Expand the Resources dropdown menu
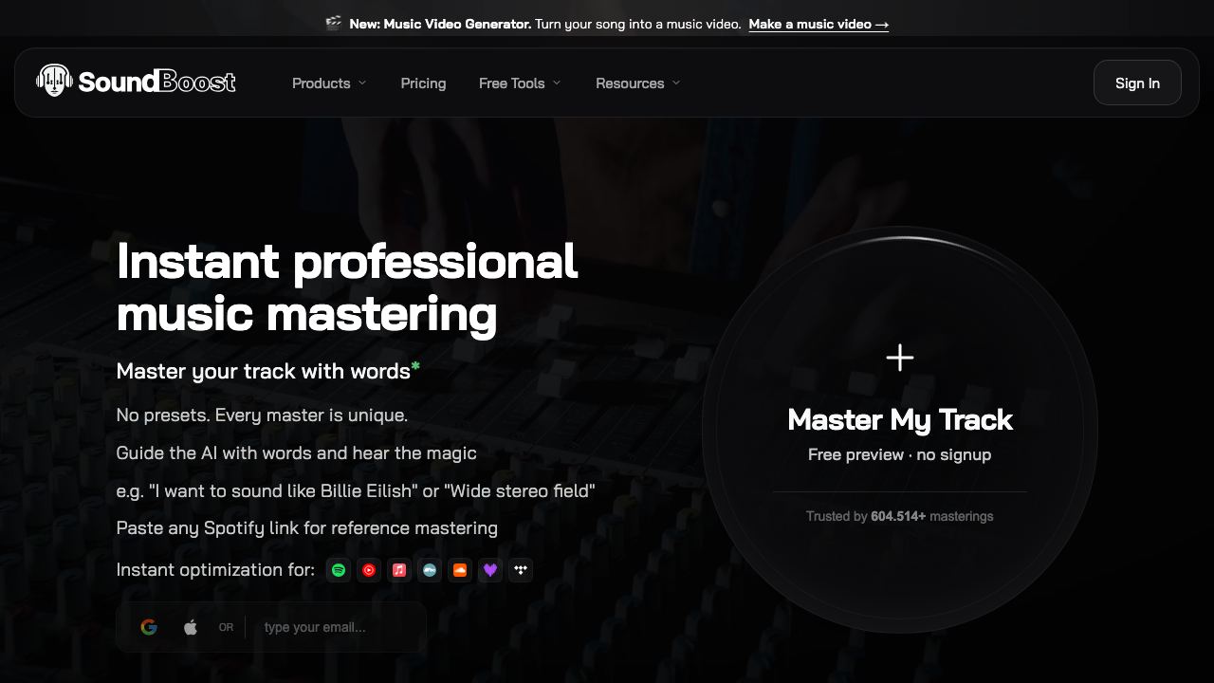The image size is (1214, 683). click(638, 83)
